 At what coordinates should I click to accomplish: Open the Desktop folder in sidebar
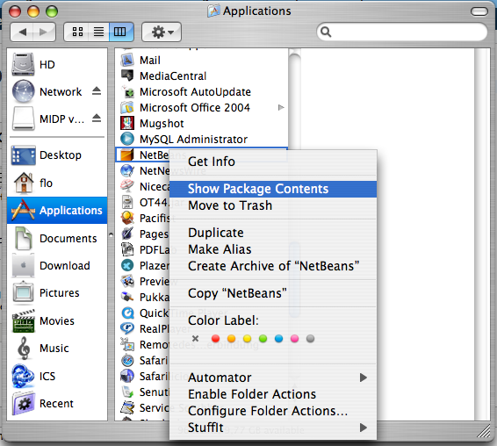[47, 155]
